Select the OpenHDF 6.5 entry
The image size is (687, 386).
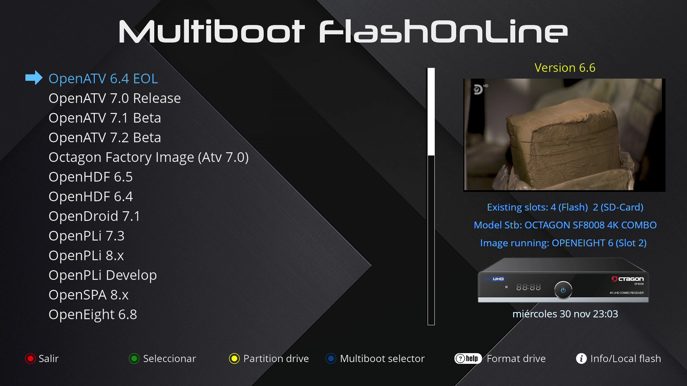[91, 177]
